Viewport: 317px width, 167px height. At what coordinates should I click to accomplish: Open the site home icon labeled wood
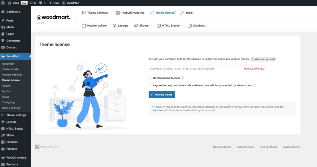10,3
